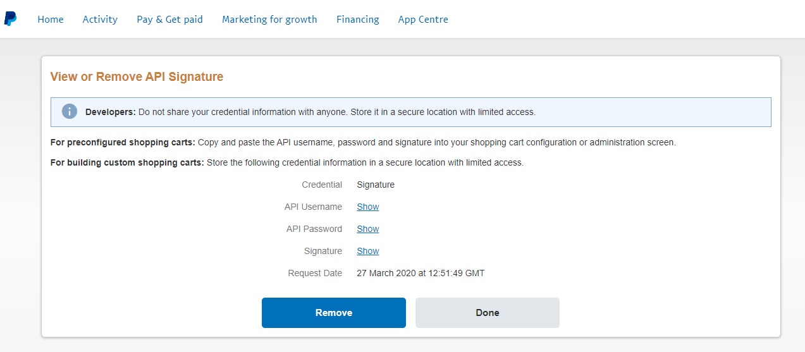805x352 pixels.
Task: Click the API Username field label
Action: 313,207
